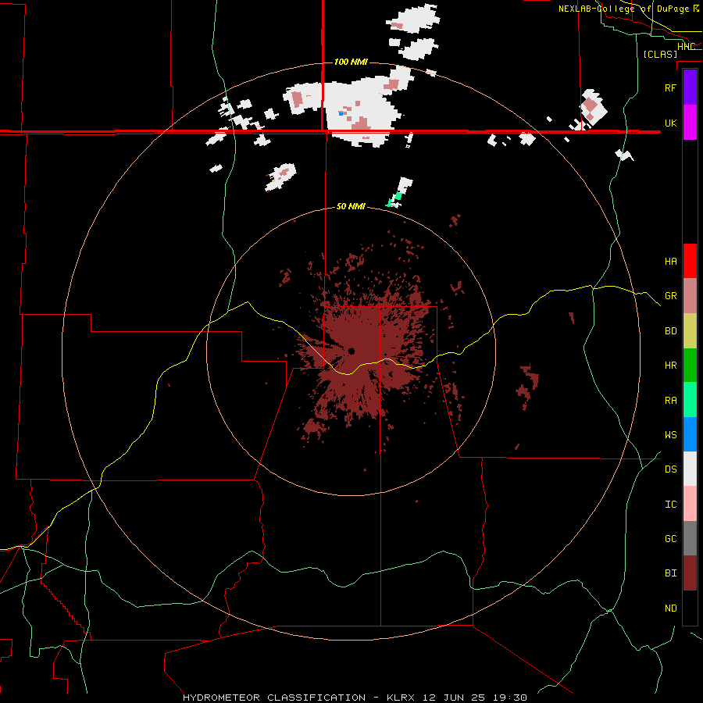703x703 pixels.
Task: Click the BD legend label
Action: (670, 331)
